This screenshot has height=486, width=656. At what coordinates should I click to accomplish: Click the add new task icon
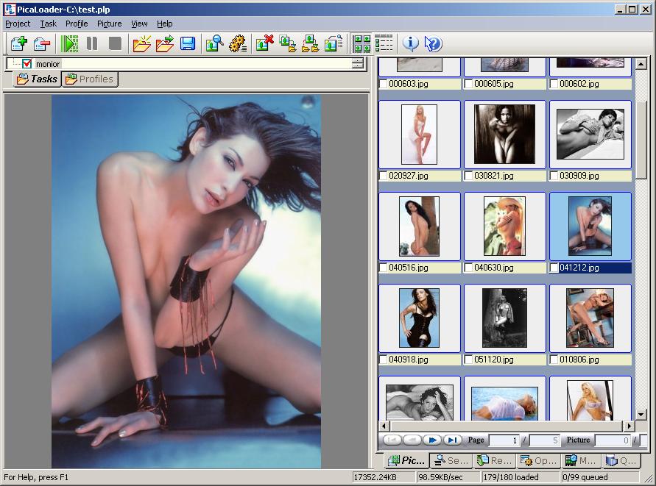(18, 43)
